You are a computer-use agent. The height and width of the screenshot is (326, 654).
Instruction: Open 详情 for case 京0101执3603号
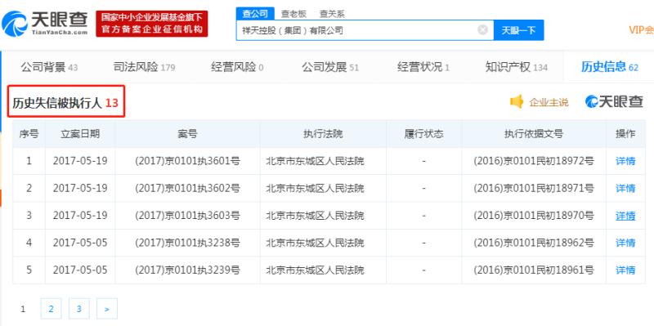click(x=625, y=216)
